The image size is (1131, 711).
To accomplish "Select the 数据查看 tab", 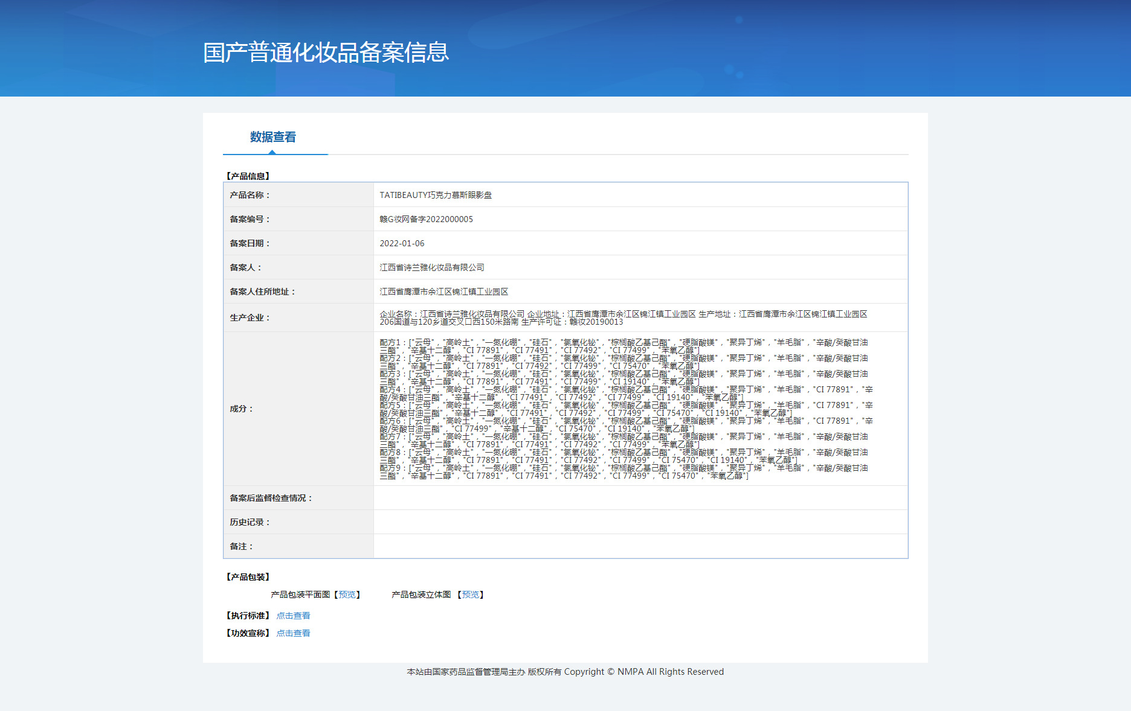I will click(273, 137).
